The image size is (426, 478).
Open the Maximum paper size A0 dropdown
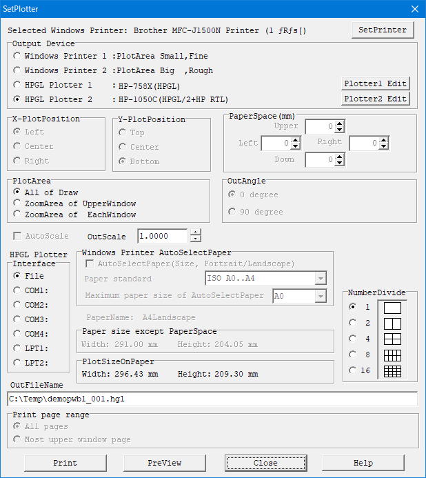pos(321,296)
